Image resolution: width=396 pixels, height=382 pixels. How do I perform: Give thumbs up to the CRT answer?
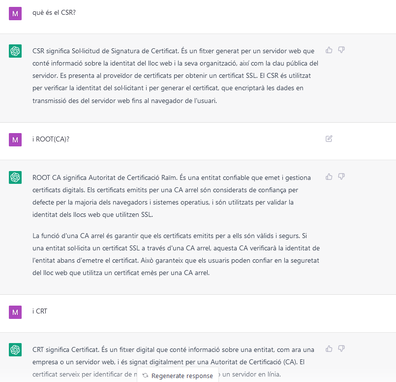[x=329, y=348]
